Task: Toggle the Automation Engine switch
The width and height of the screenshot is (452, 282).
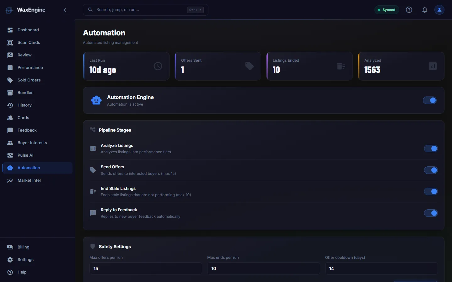Action: [x=430, y=100]
